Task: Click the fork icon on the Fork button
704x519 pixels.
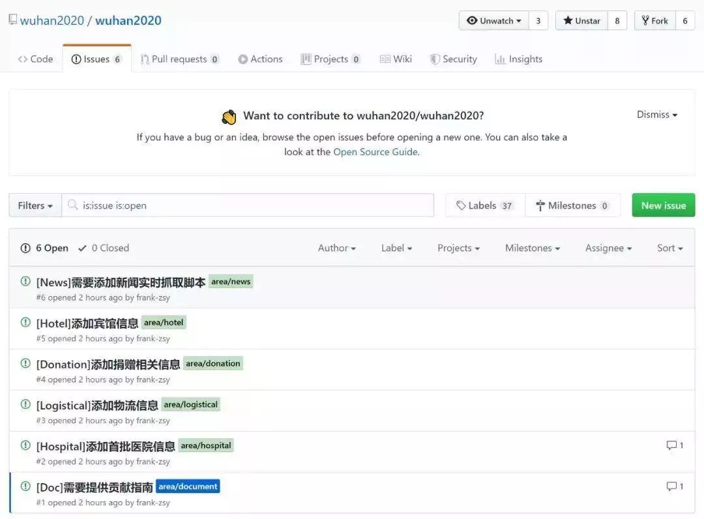Action: [645, 20]
